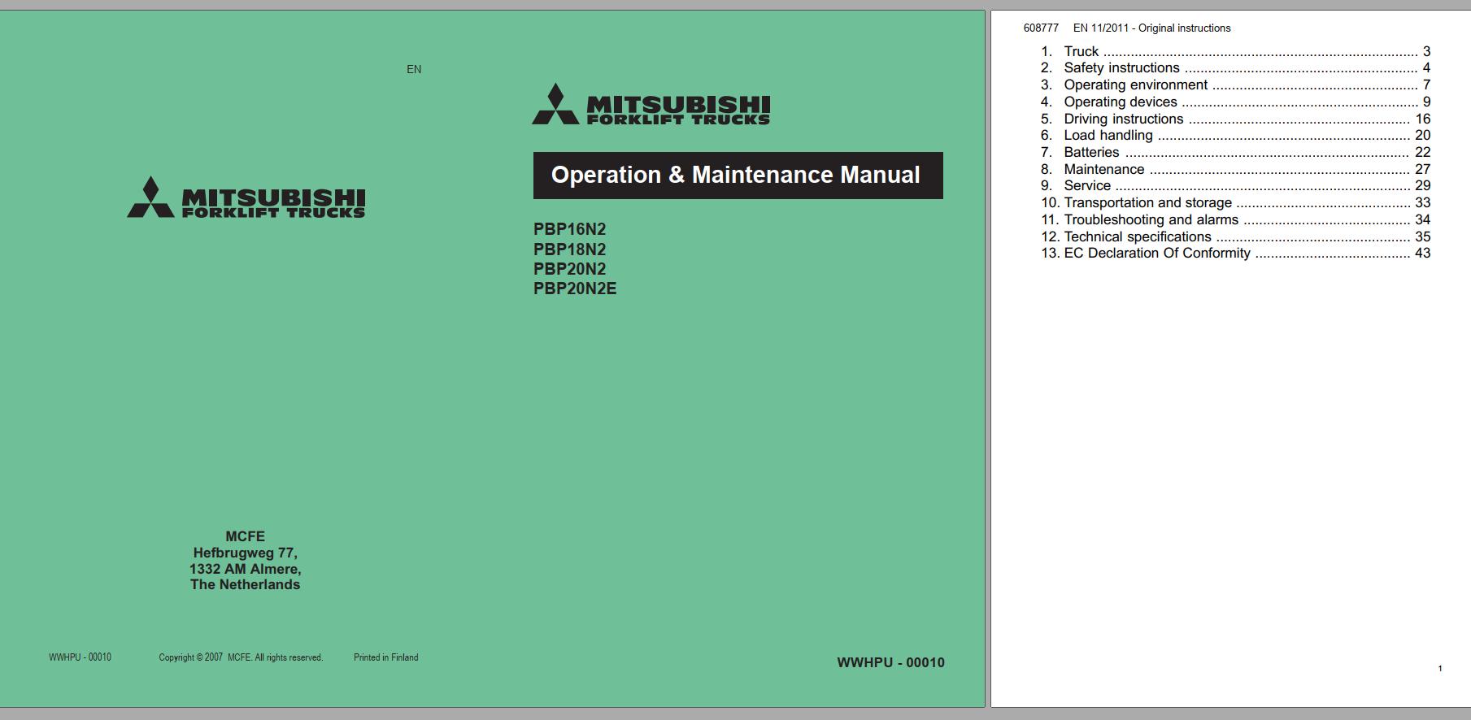This screenshot has height=720, width=1471.
Task: Click the small "WWHPU - 00010" code by the copyright notice
Action: (80, 657)
